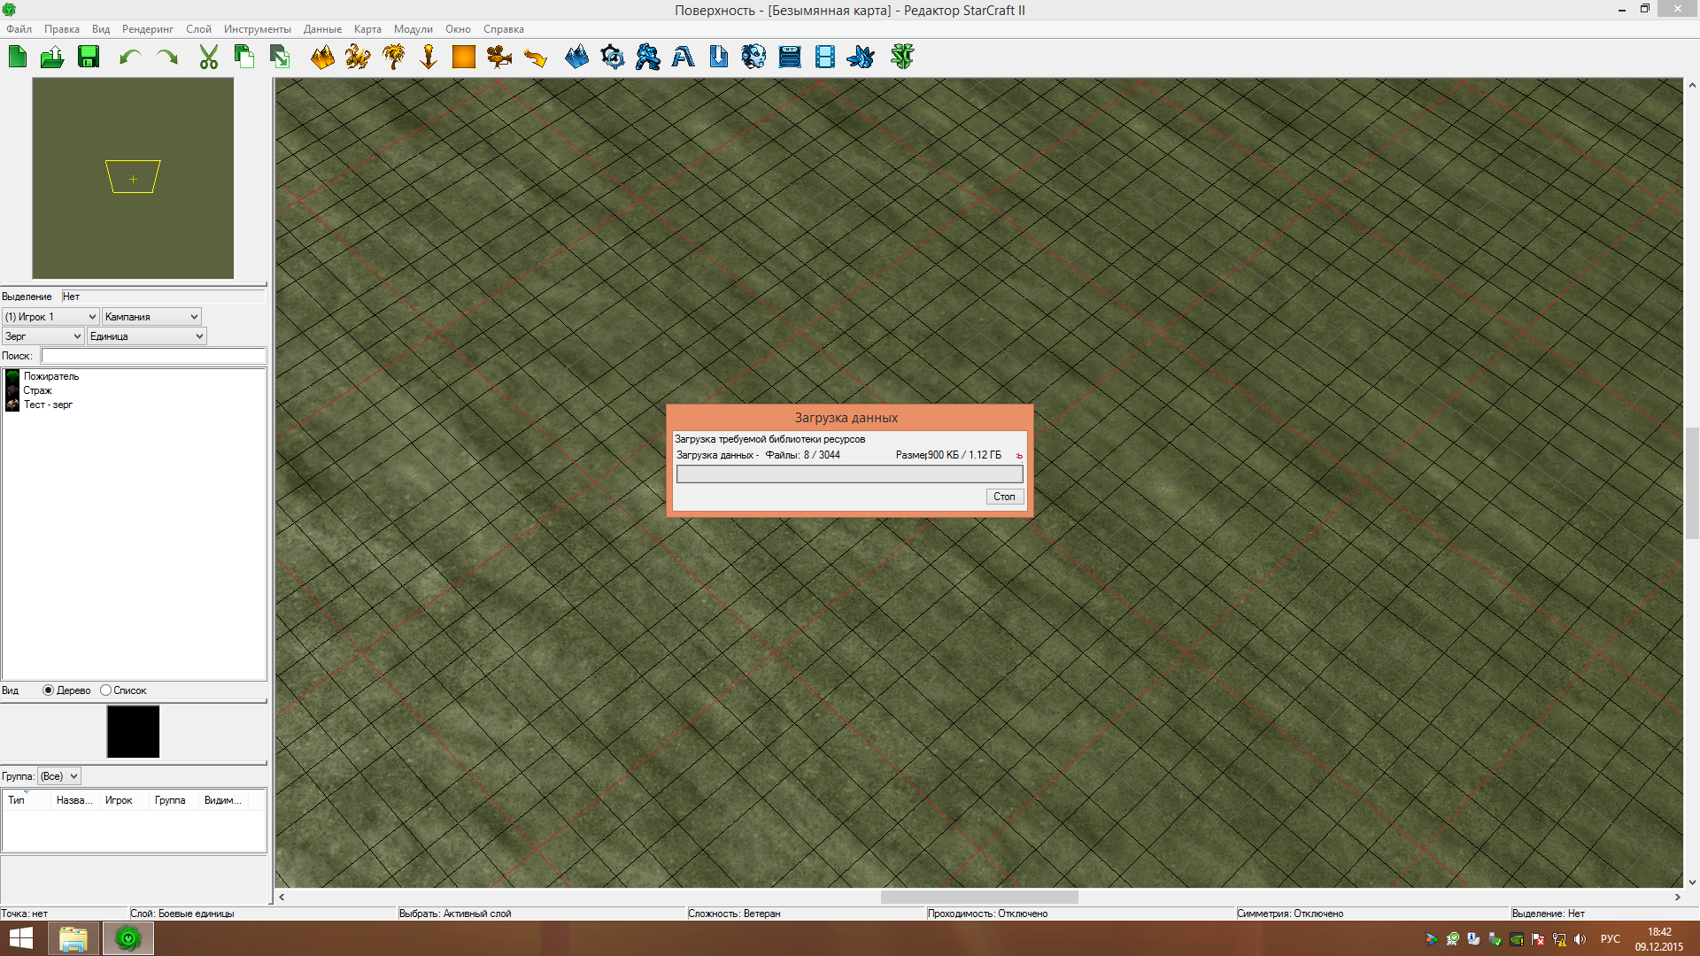The height and width of the screenshot is (956, 1700).
Task: Save the map with floppy icon
Action: tap(89, 58)
